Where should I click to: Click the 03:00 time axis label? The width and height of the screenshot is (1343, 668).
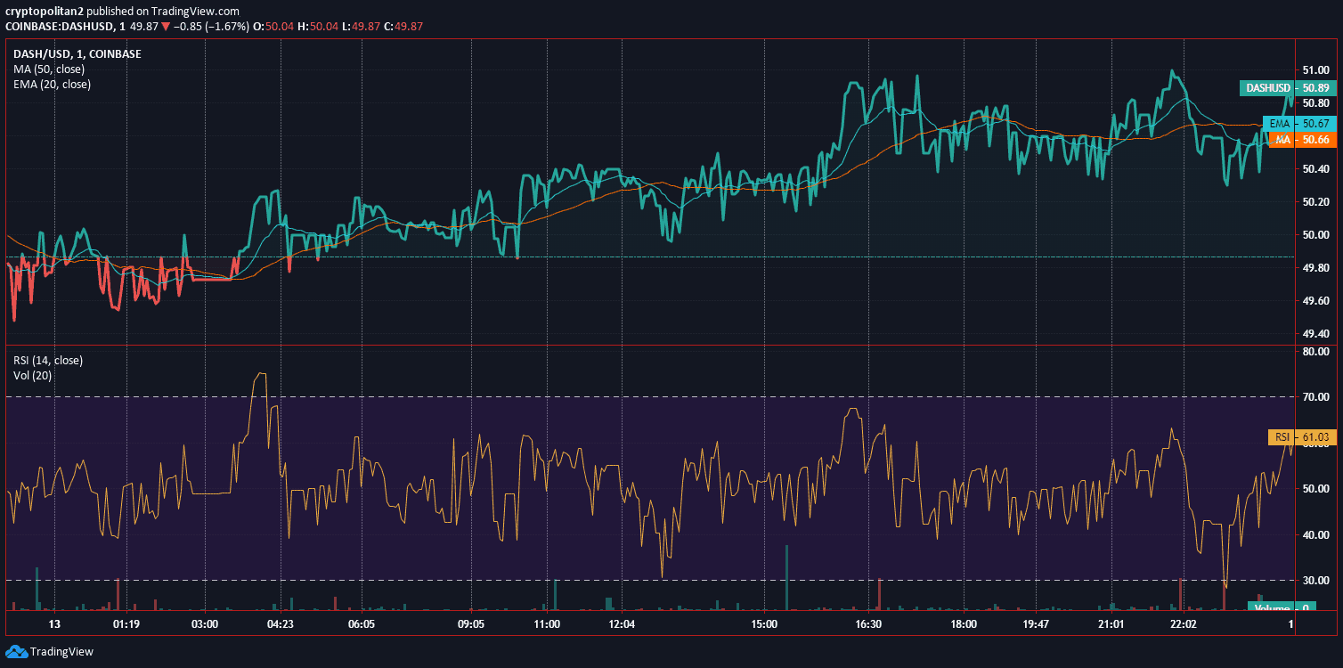[x=205, y=624]
